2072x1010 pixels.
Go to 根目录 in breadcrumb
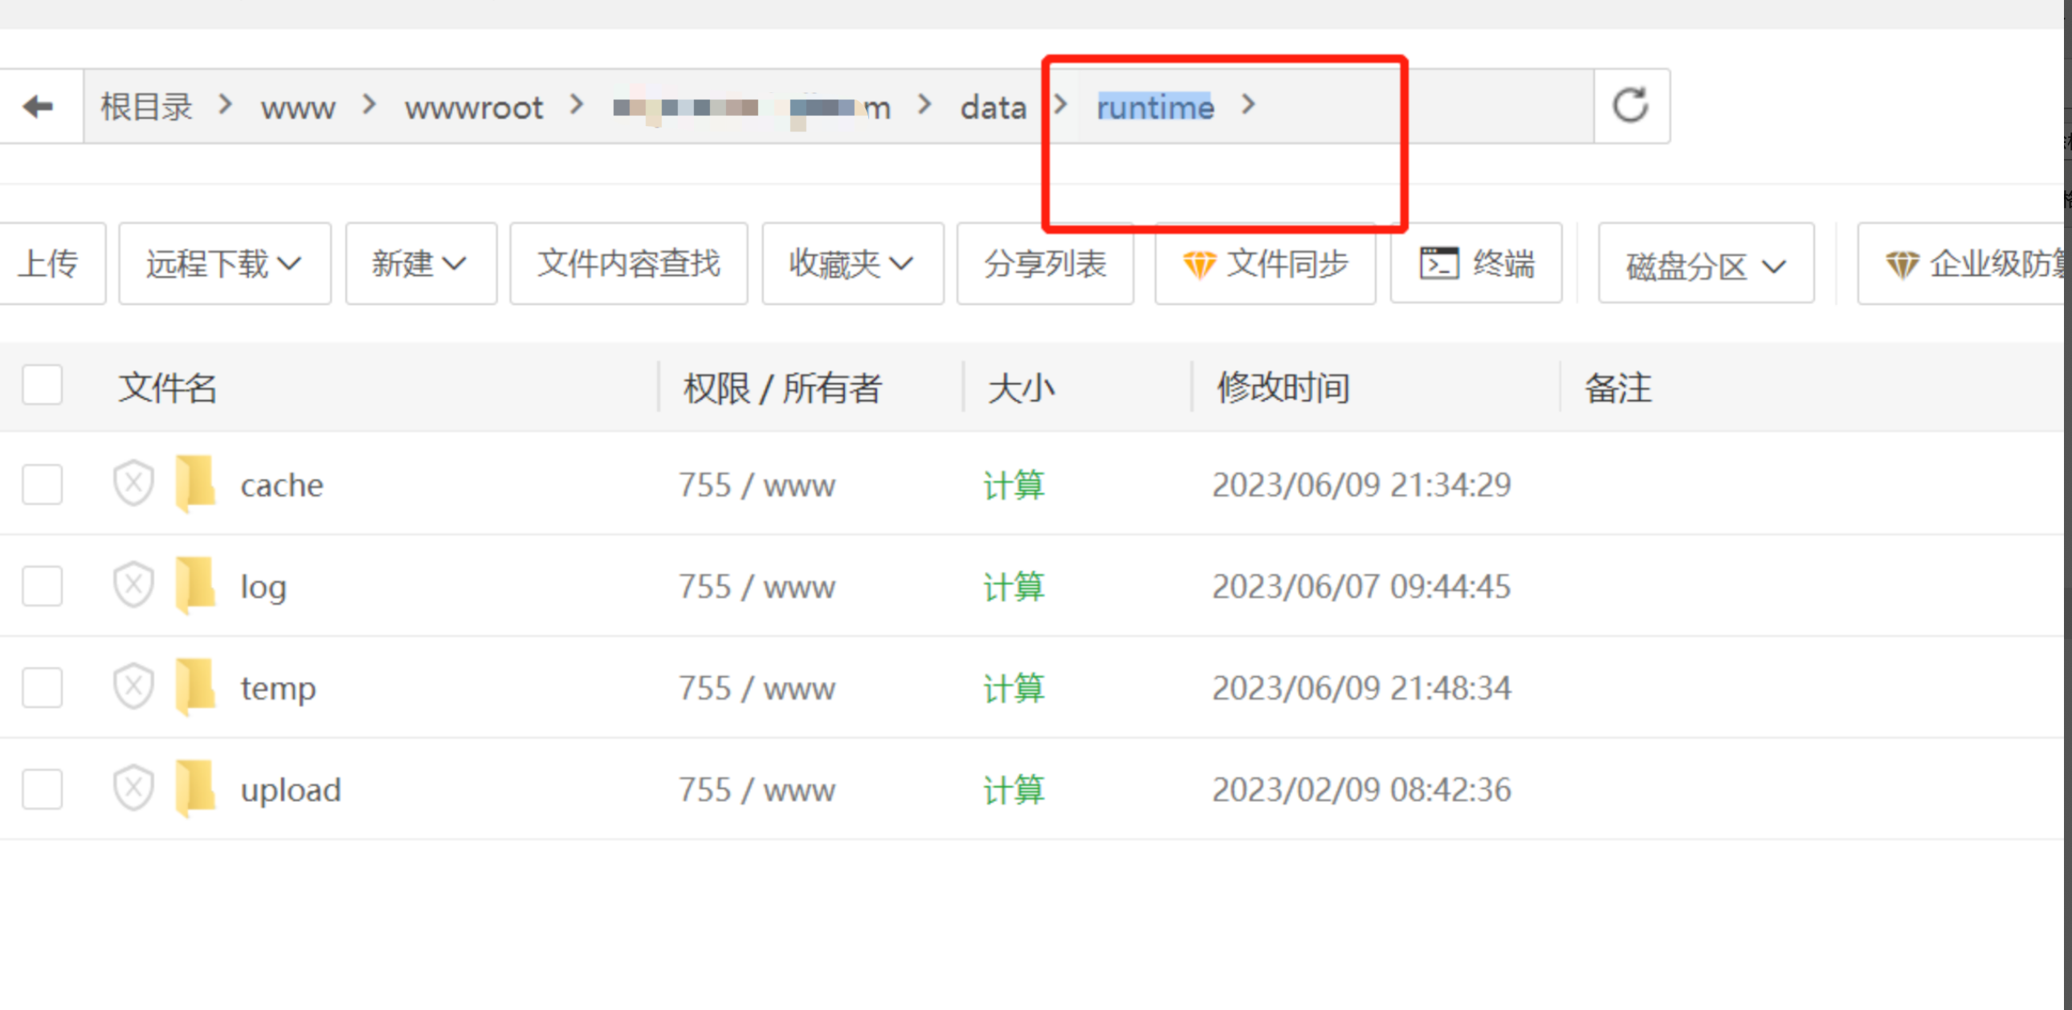[x=146, y=106]
